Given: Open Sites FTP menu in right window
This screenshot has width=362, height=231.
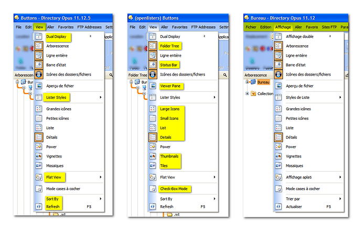Looking at the screenshot, I should click(x=329, y=27).
